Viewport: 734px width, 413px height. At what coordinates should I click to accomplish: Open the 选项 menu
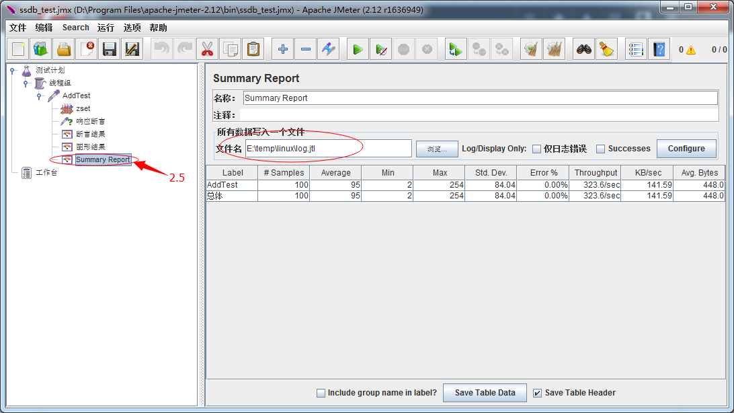[x=132, y=28]
